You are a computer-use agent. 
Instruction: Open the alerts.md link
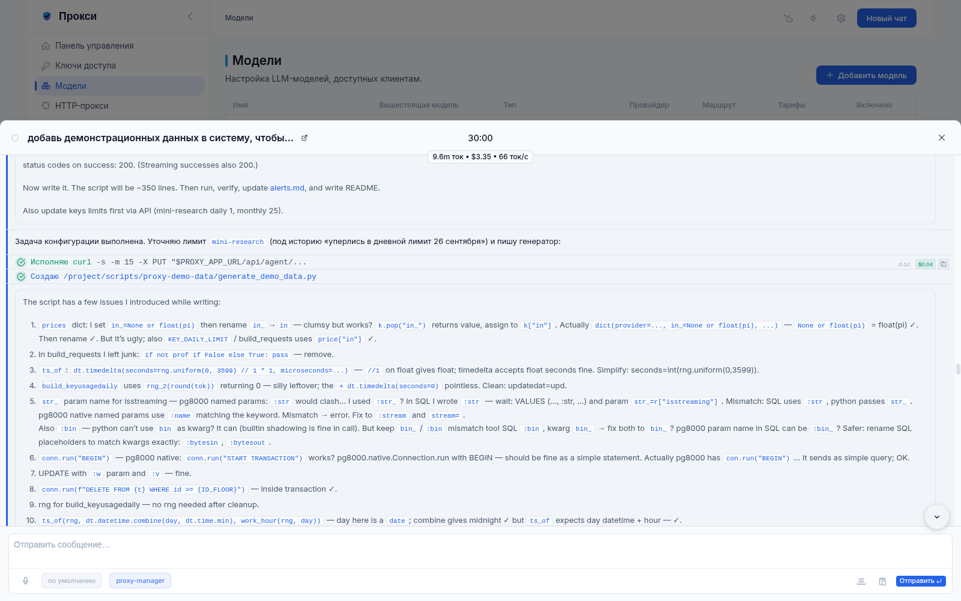pyautogui.click(x=287, y=188)
